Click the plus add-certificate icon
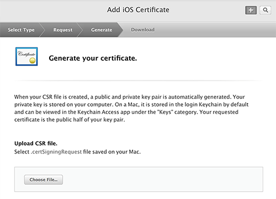Screen dimensions: 276x199 [251, 10]
